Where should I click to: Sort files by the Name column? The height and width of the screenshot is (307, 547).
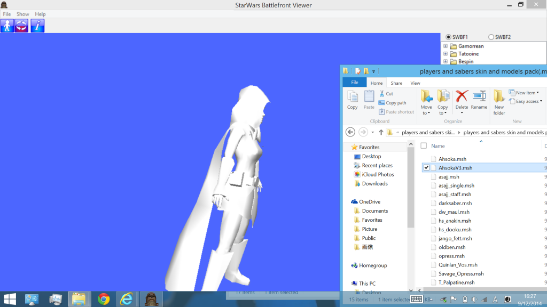point(438,146)
